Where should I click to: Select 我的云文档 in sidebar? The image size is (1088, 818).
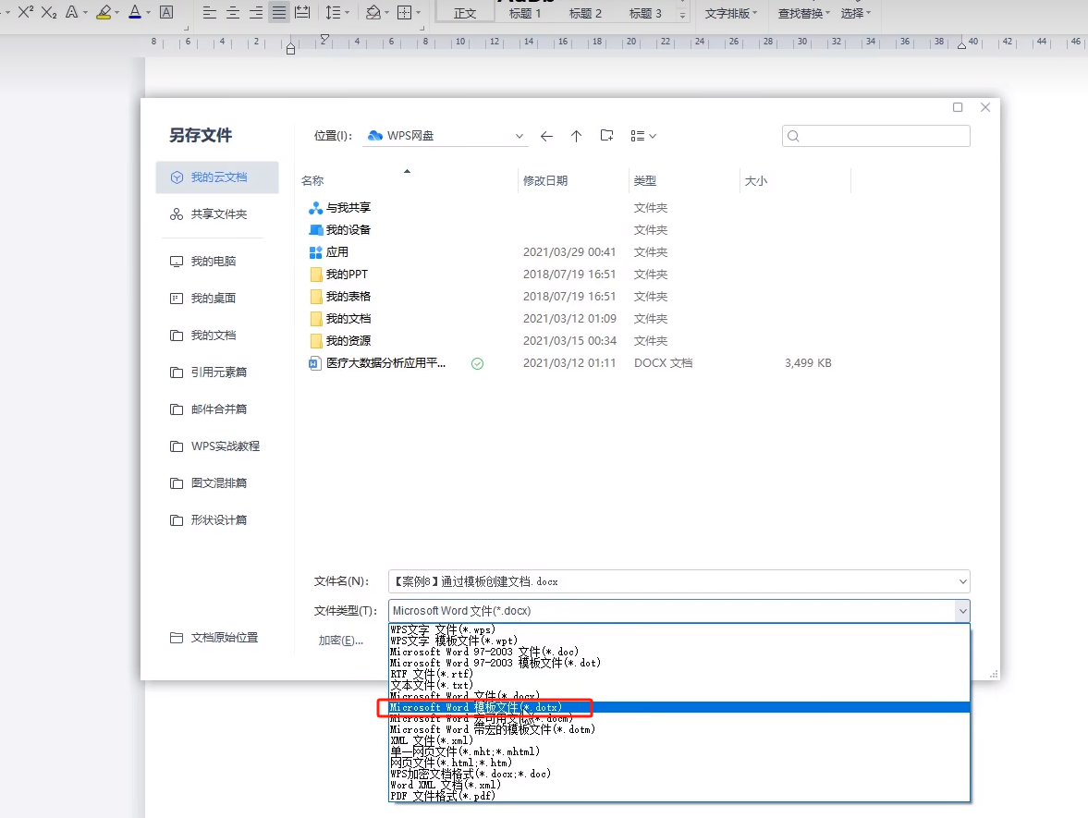point(217,177)
